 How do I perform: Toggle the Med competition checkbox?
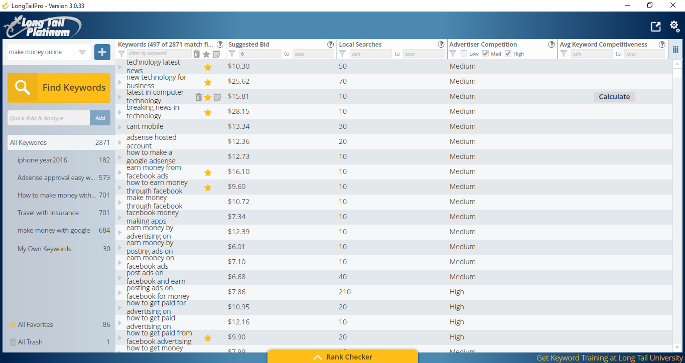(485, 54)
